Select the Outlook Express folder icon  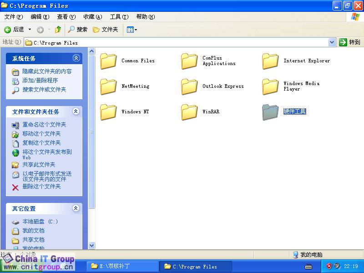click(x=189, y=86)
